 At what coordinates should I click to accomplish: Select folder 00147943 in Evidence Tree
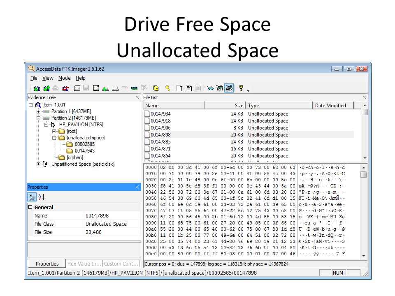pos(85,151)
